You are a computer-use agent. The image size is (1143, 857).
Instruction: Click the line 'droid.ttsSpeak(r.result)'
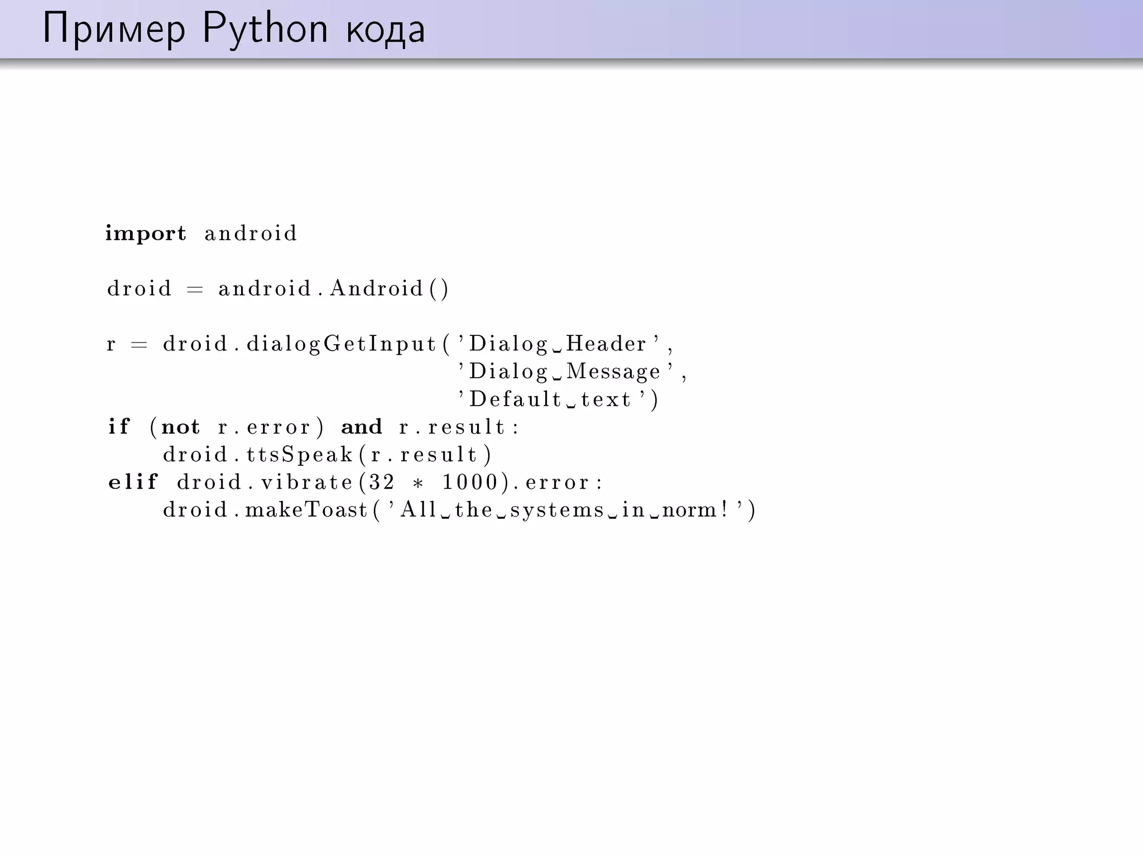tap(328, 455)
